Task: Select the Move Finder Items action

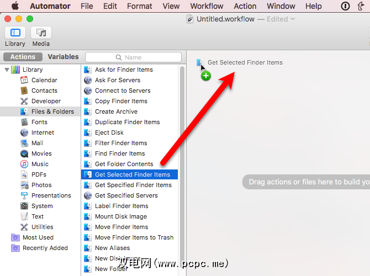Action: pos(130,227)
